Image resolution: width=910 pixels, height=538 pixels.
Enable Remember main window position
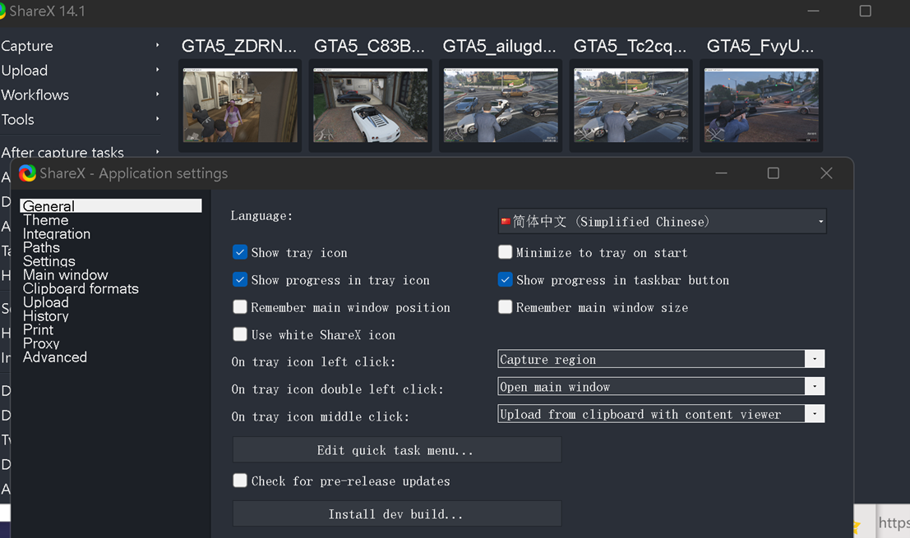tap(240, 307)
